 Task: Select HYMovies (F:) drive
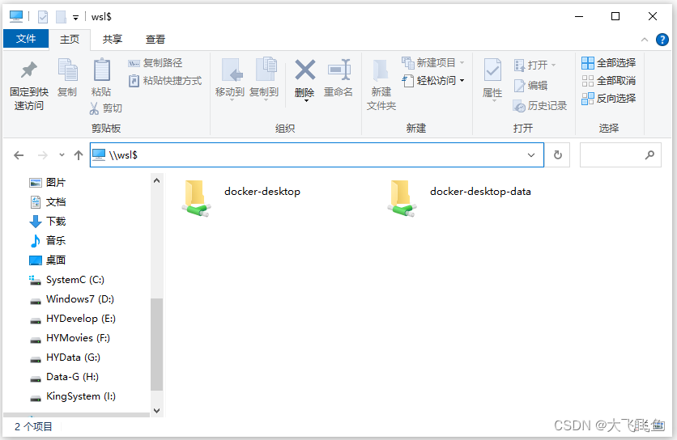coord(70,338)
